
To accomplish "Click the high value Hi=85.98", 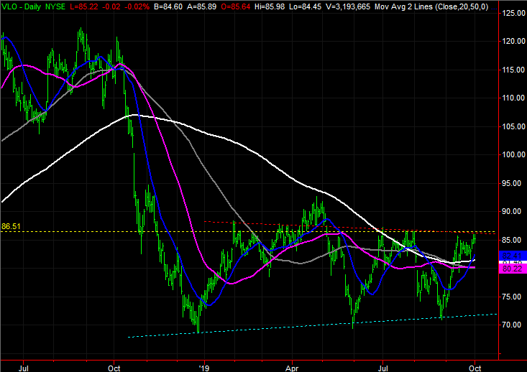I will pyautogui.click(x=270, y=6).
